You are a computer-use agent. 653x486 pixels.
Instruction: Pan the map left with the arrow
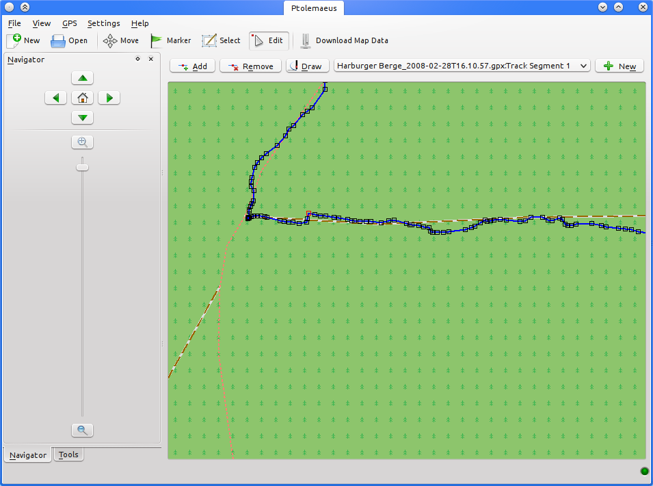click(x=56, y=98)
